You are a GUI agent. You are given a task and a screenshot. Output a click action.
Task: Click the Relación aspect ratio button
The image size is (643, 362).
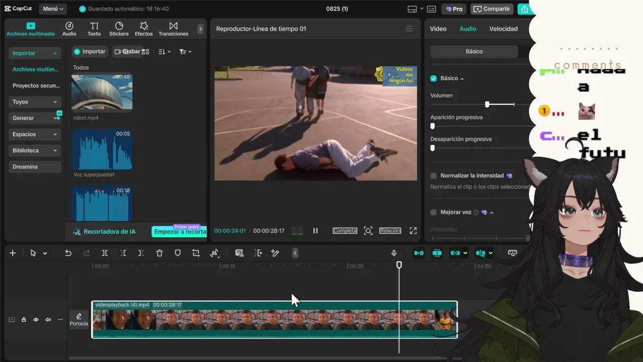click(x=390, y=231)
